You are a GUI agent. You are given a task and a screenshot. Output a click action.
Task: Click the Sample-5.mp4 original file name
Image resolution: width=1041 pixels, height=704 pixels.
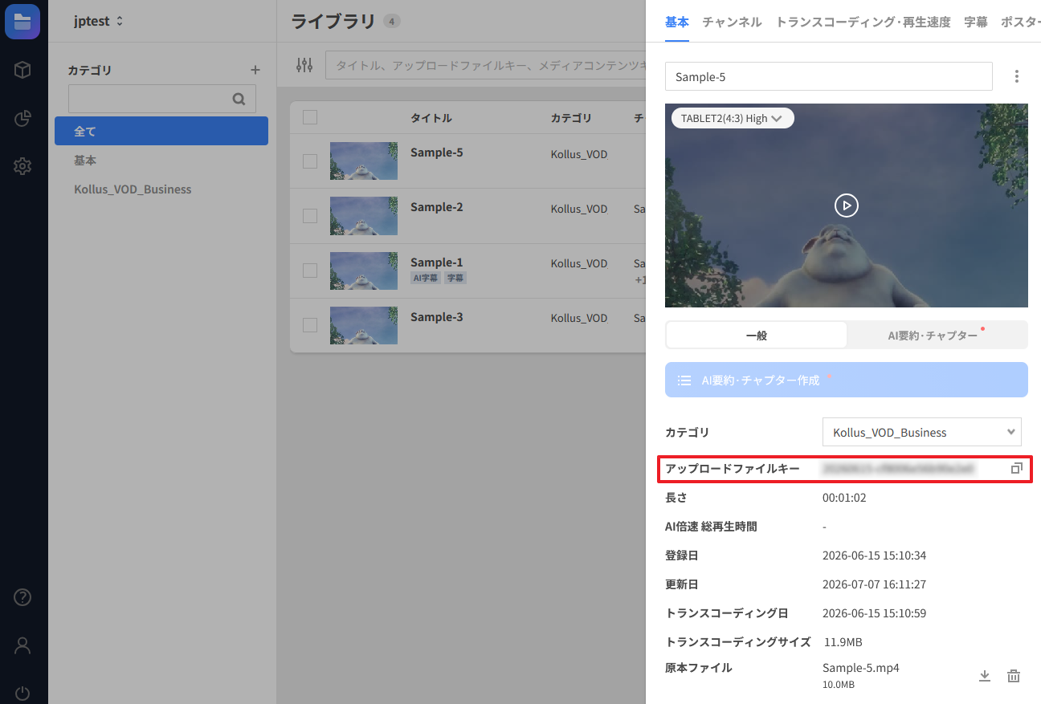[x=861, y=668]
